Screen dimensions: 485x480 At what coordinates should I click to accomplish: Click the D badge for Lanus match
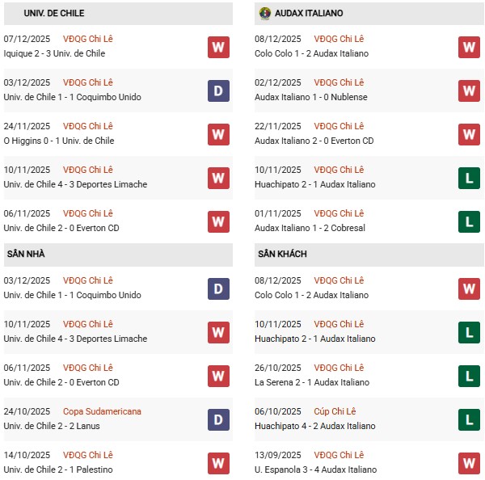coord(217,419)
